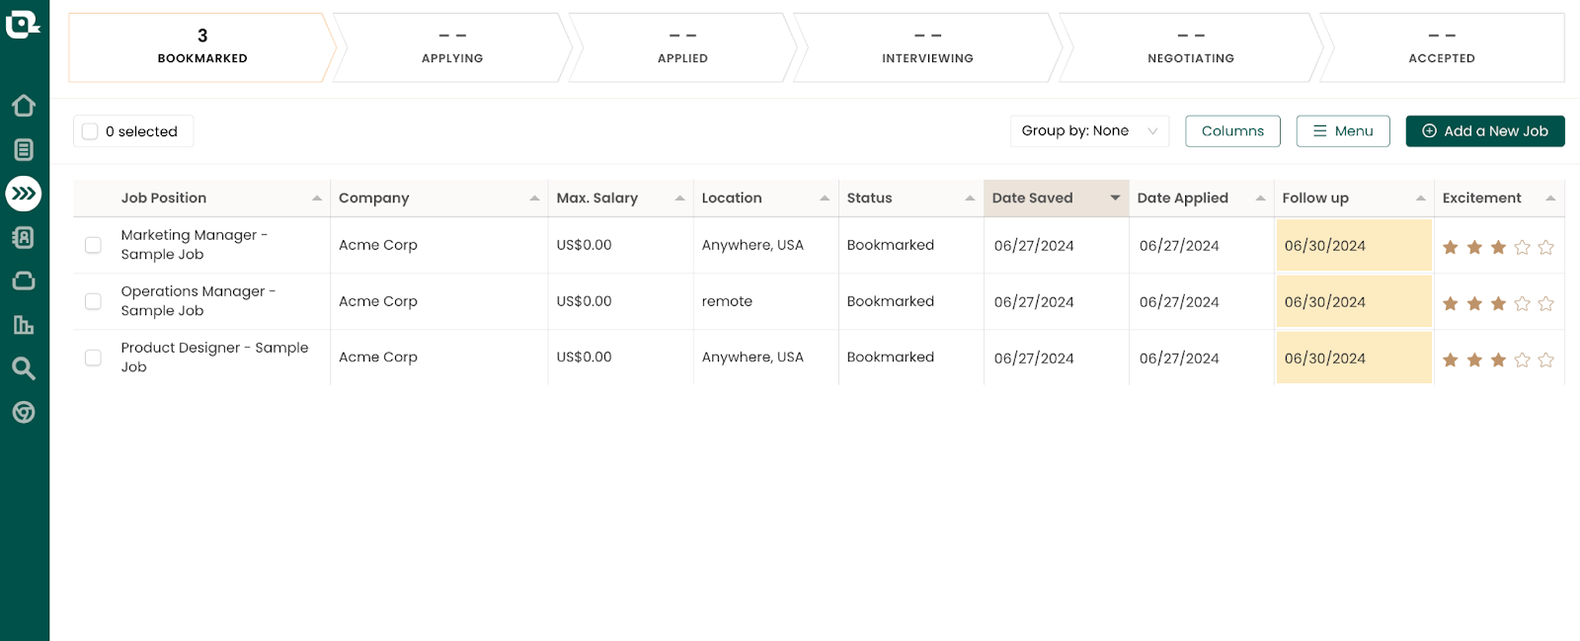Screen dimensions: 1580x641
Task: Select the Interviewing pipeline stage
Action: tap(927, 47)
